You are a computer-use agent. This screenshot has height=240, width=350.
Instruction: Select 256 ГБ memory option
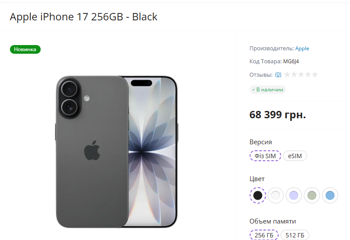pos(264,235)
